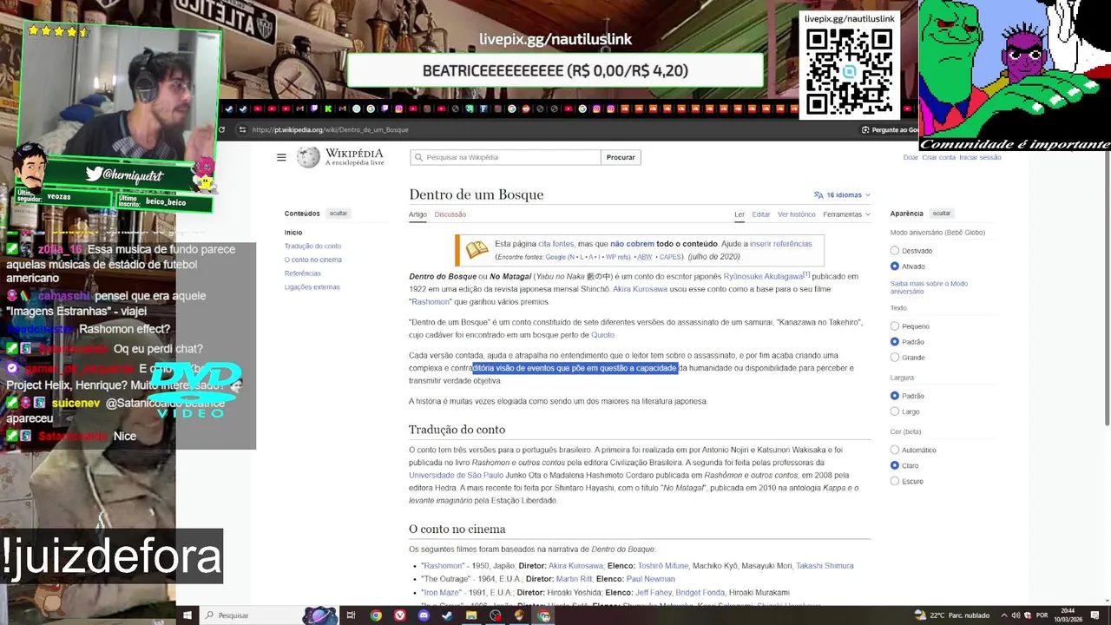Jump to 'Referências' in the contents sidebar
Image resolution: width=1111 pixels, height=625 pixels.
303,273
